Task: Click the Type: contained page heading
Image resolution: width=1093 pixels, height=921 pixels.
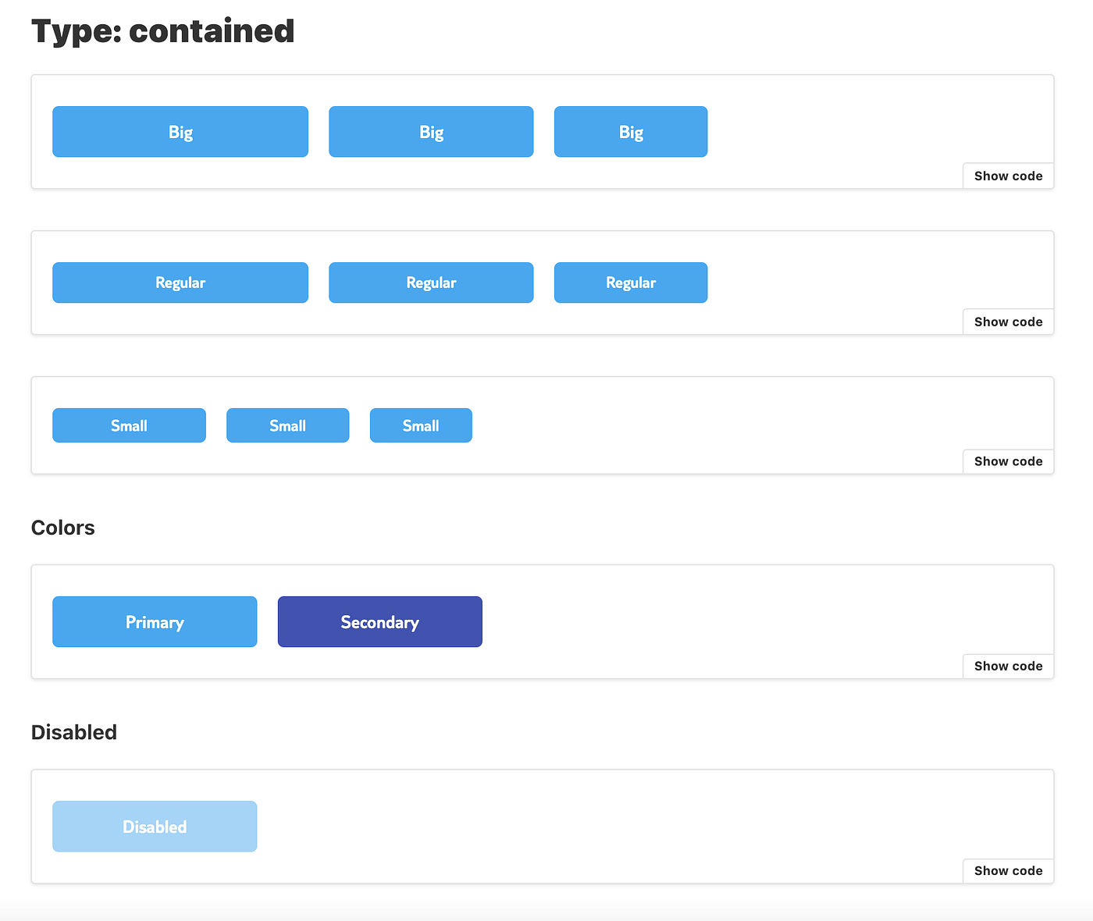Action: coord(162,30)
